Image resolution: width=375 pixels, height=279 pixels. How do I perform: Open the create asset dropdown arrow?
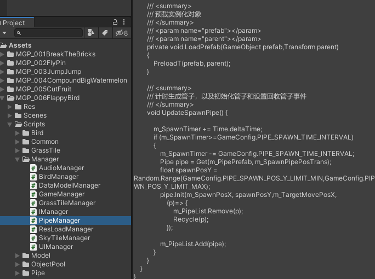tap(4, 33)
